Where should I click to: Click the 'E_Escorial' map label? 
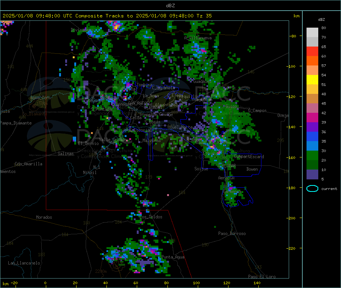(x=141, y=130)
